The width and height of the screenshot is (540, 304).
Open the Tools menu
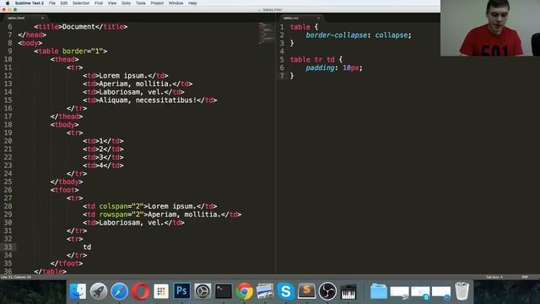click(x=141, y=3)
